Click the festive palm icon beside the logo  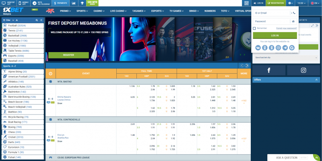coord(50,11)
